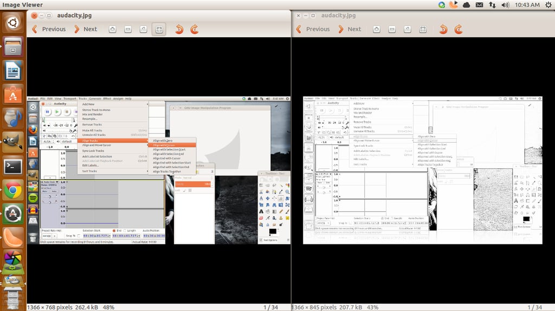Rotate image counterclockwise in left viewer
The width and height of the screenshot is (555, 311).
click(x=179, y=29)
